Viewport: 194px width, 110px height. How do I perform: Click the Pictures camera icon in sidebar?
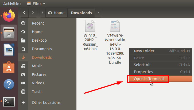pyautogui.click(x=23, y=74)
